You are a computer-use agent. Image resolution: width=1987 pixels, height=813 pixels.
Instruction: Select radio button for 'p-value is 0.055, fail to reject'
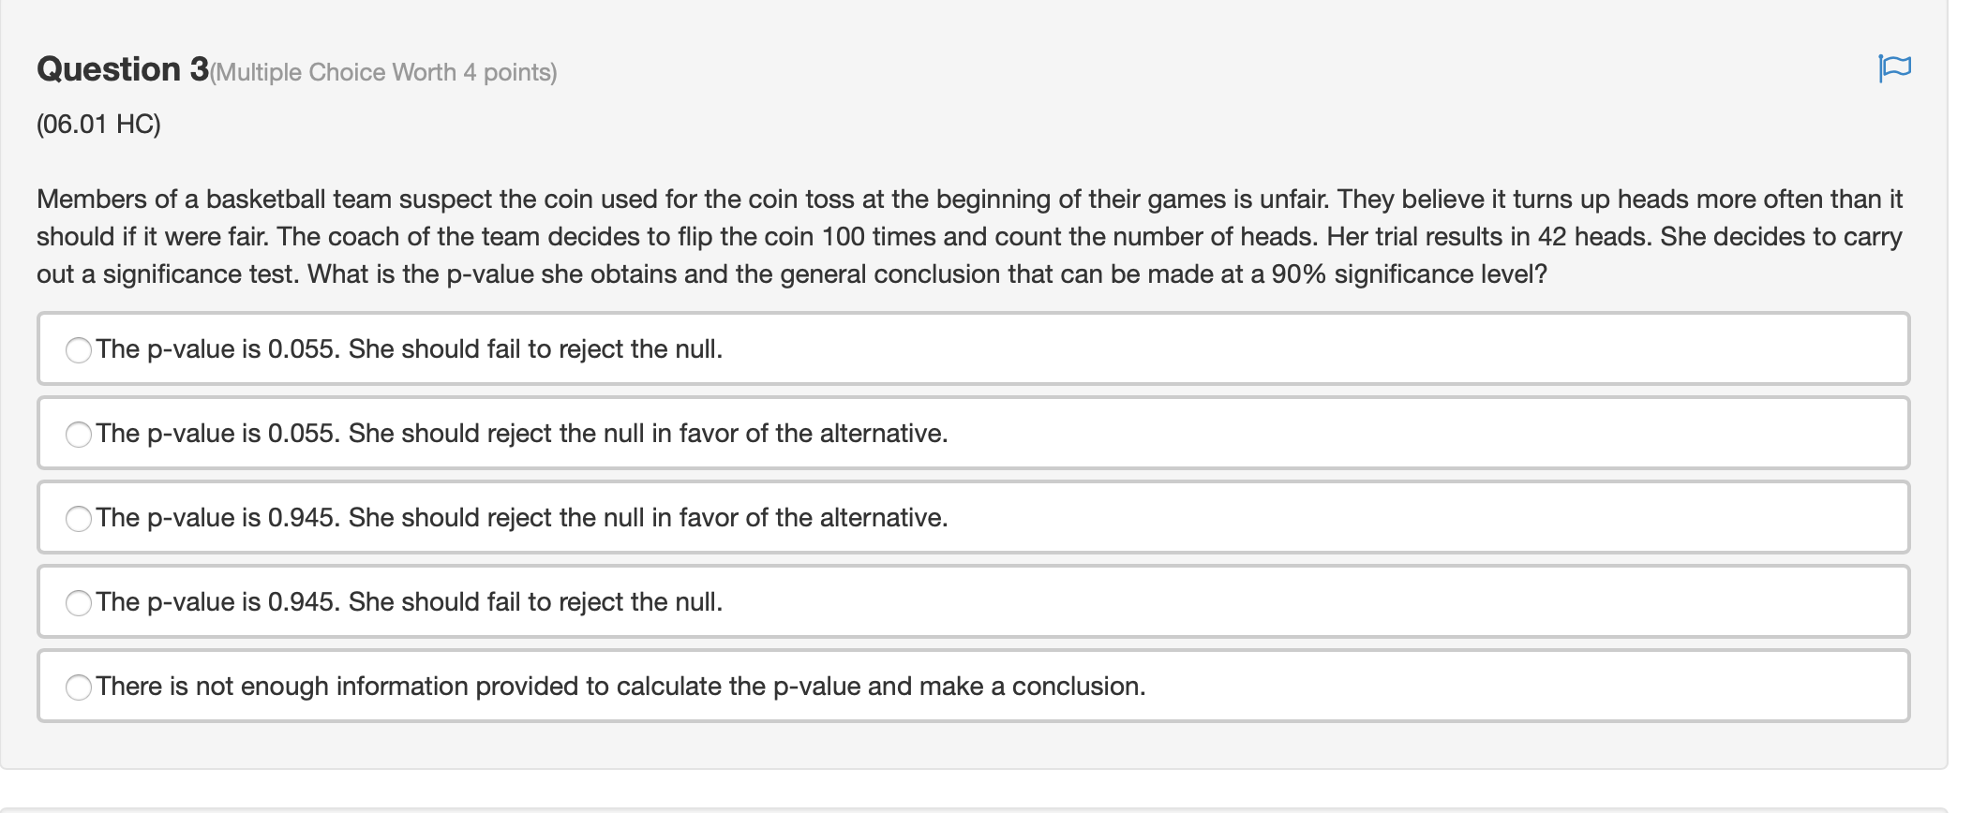[78, 349]
